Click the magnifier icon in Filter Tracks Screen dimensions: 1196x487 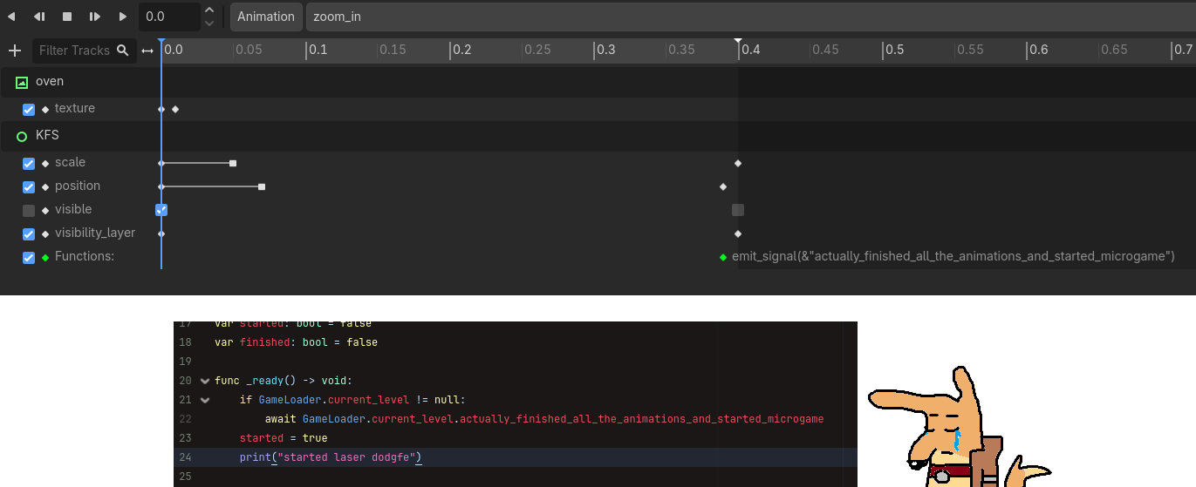click(x=123, y=51)
